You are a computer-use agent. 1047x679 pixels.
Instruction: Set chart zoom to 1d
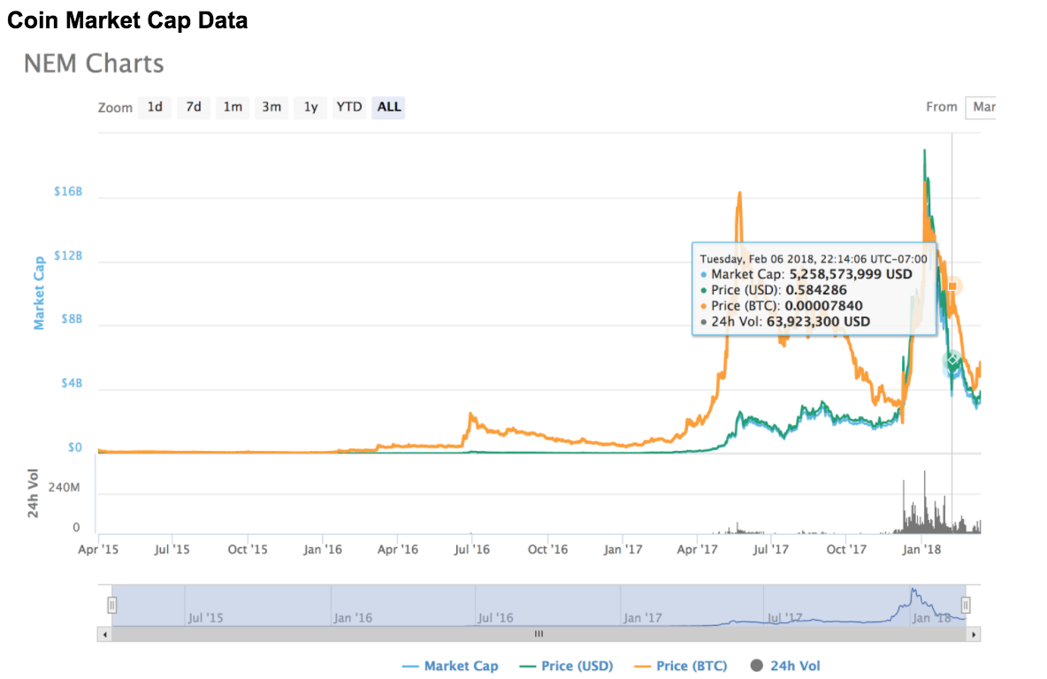click(x=155, y=108)
